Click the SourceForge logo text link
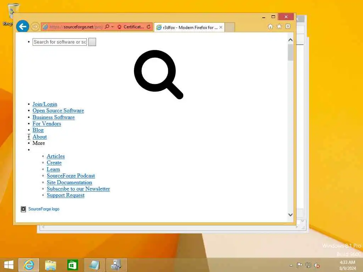The image size is (363, 272). (x=44, y=209)
